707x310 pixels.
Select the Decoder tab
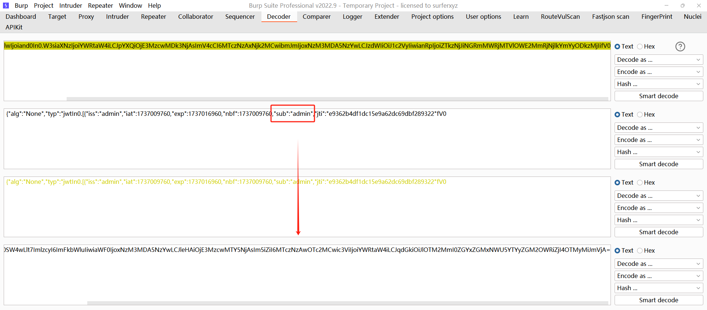click(279, 17)
